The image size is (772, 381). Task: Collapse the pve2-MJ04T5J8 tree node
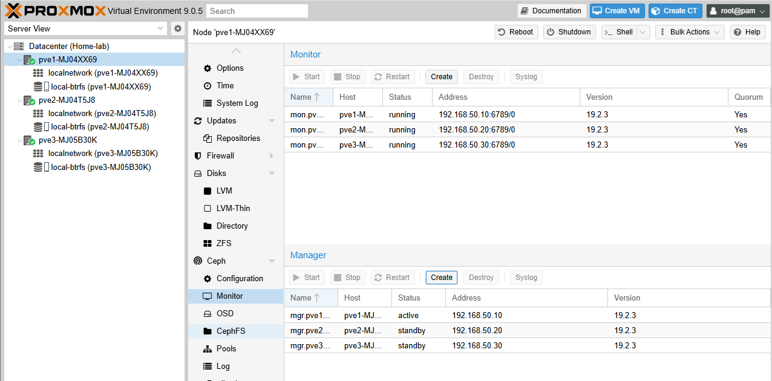point(19,100)
